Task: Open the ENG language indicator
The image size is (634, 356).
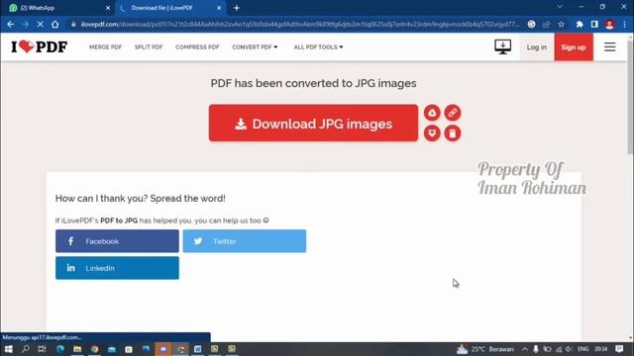Action: pos(583,349)
